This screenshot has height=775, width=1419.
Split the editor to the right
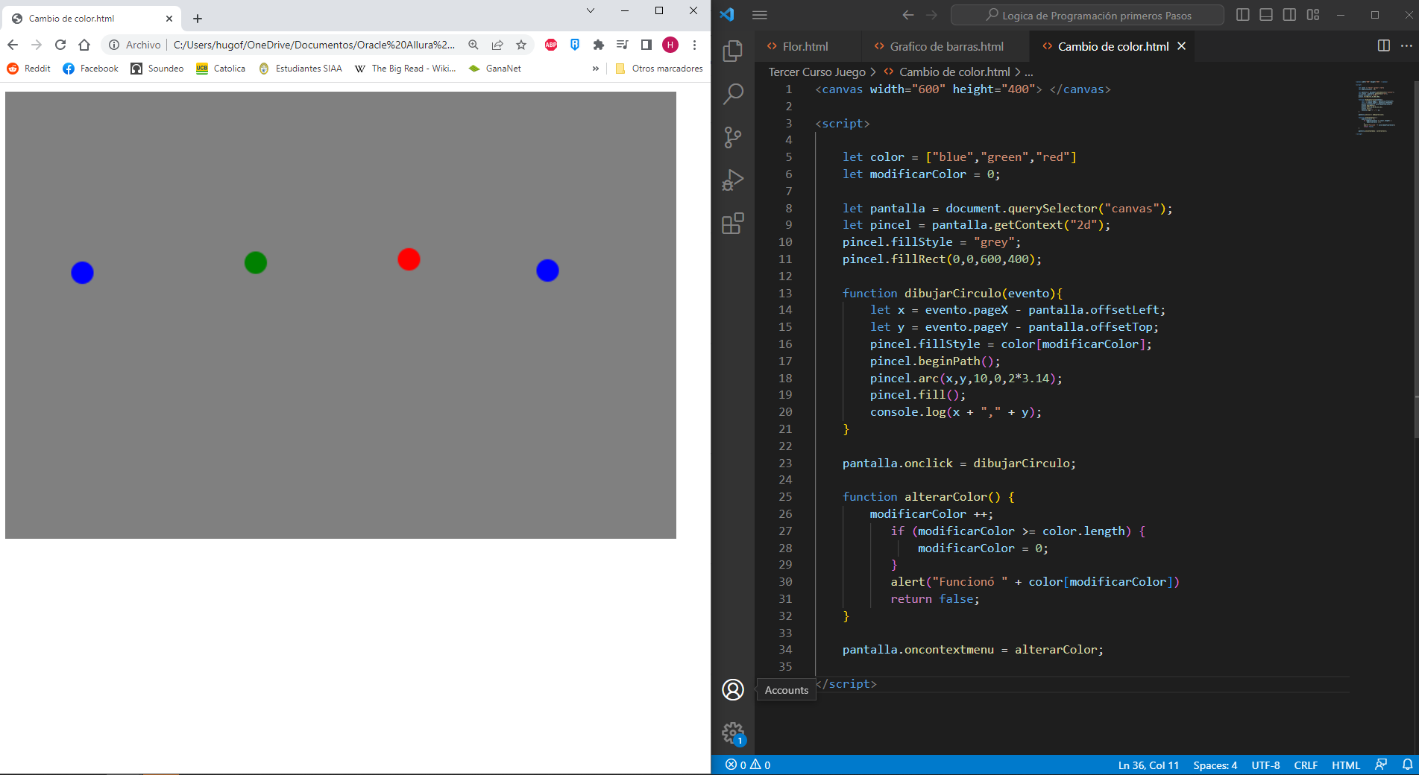1384,45
